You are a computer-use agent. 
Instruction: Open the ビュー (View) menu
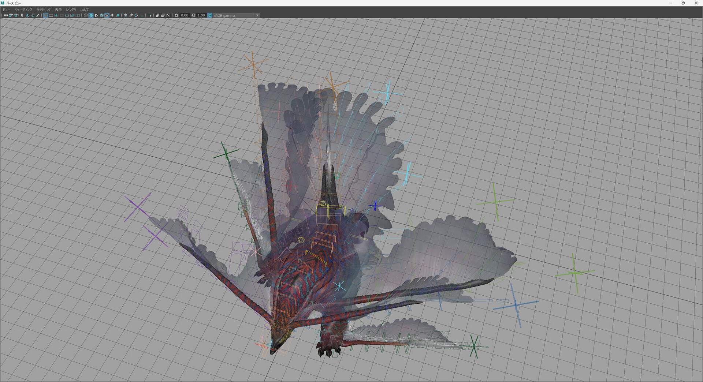pyautogui.click(x=7, y=10)
